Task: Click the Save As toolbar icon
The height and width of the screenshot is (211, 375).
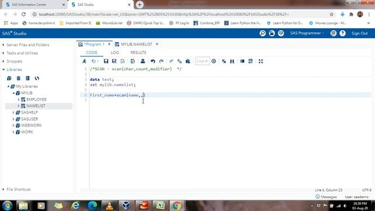Action: click(x=114, y=61)
